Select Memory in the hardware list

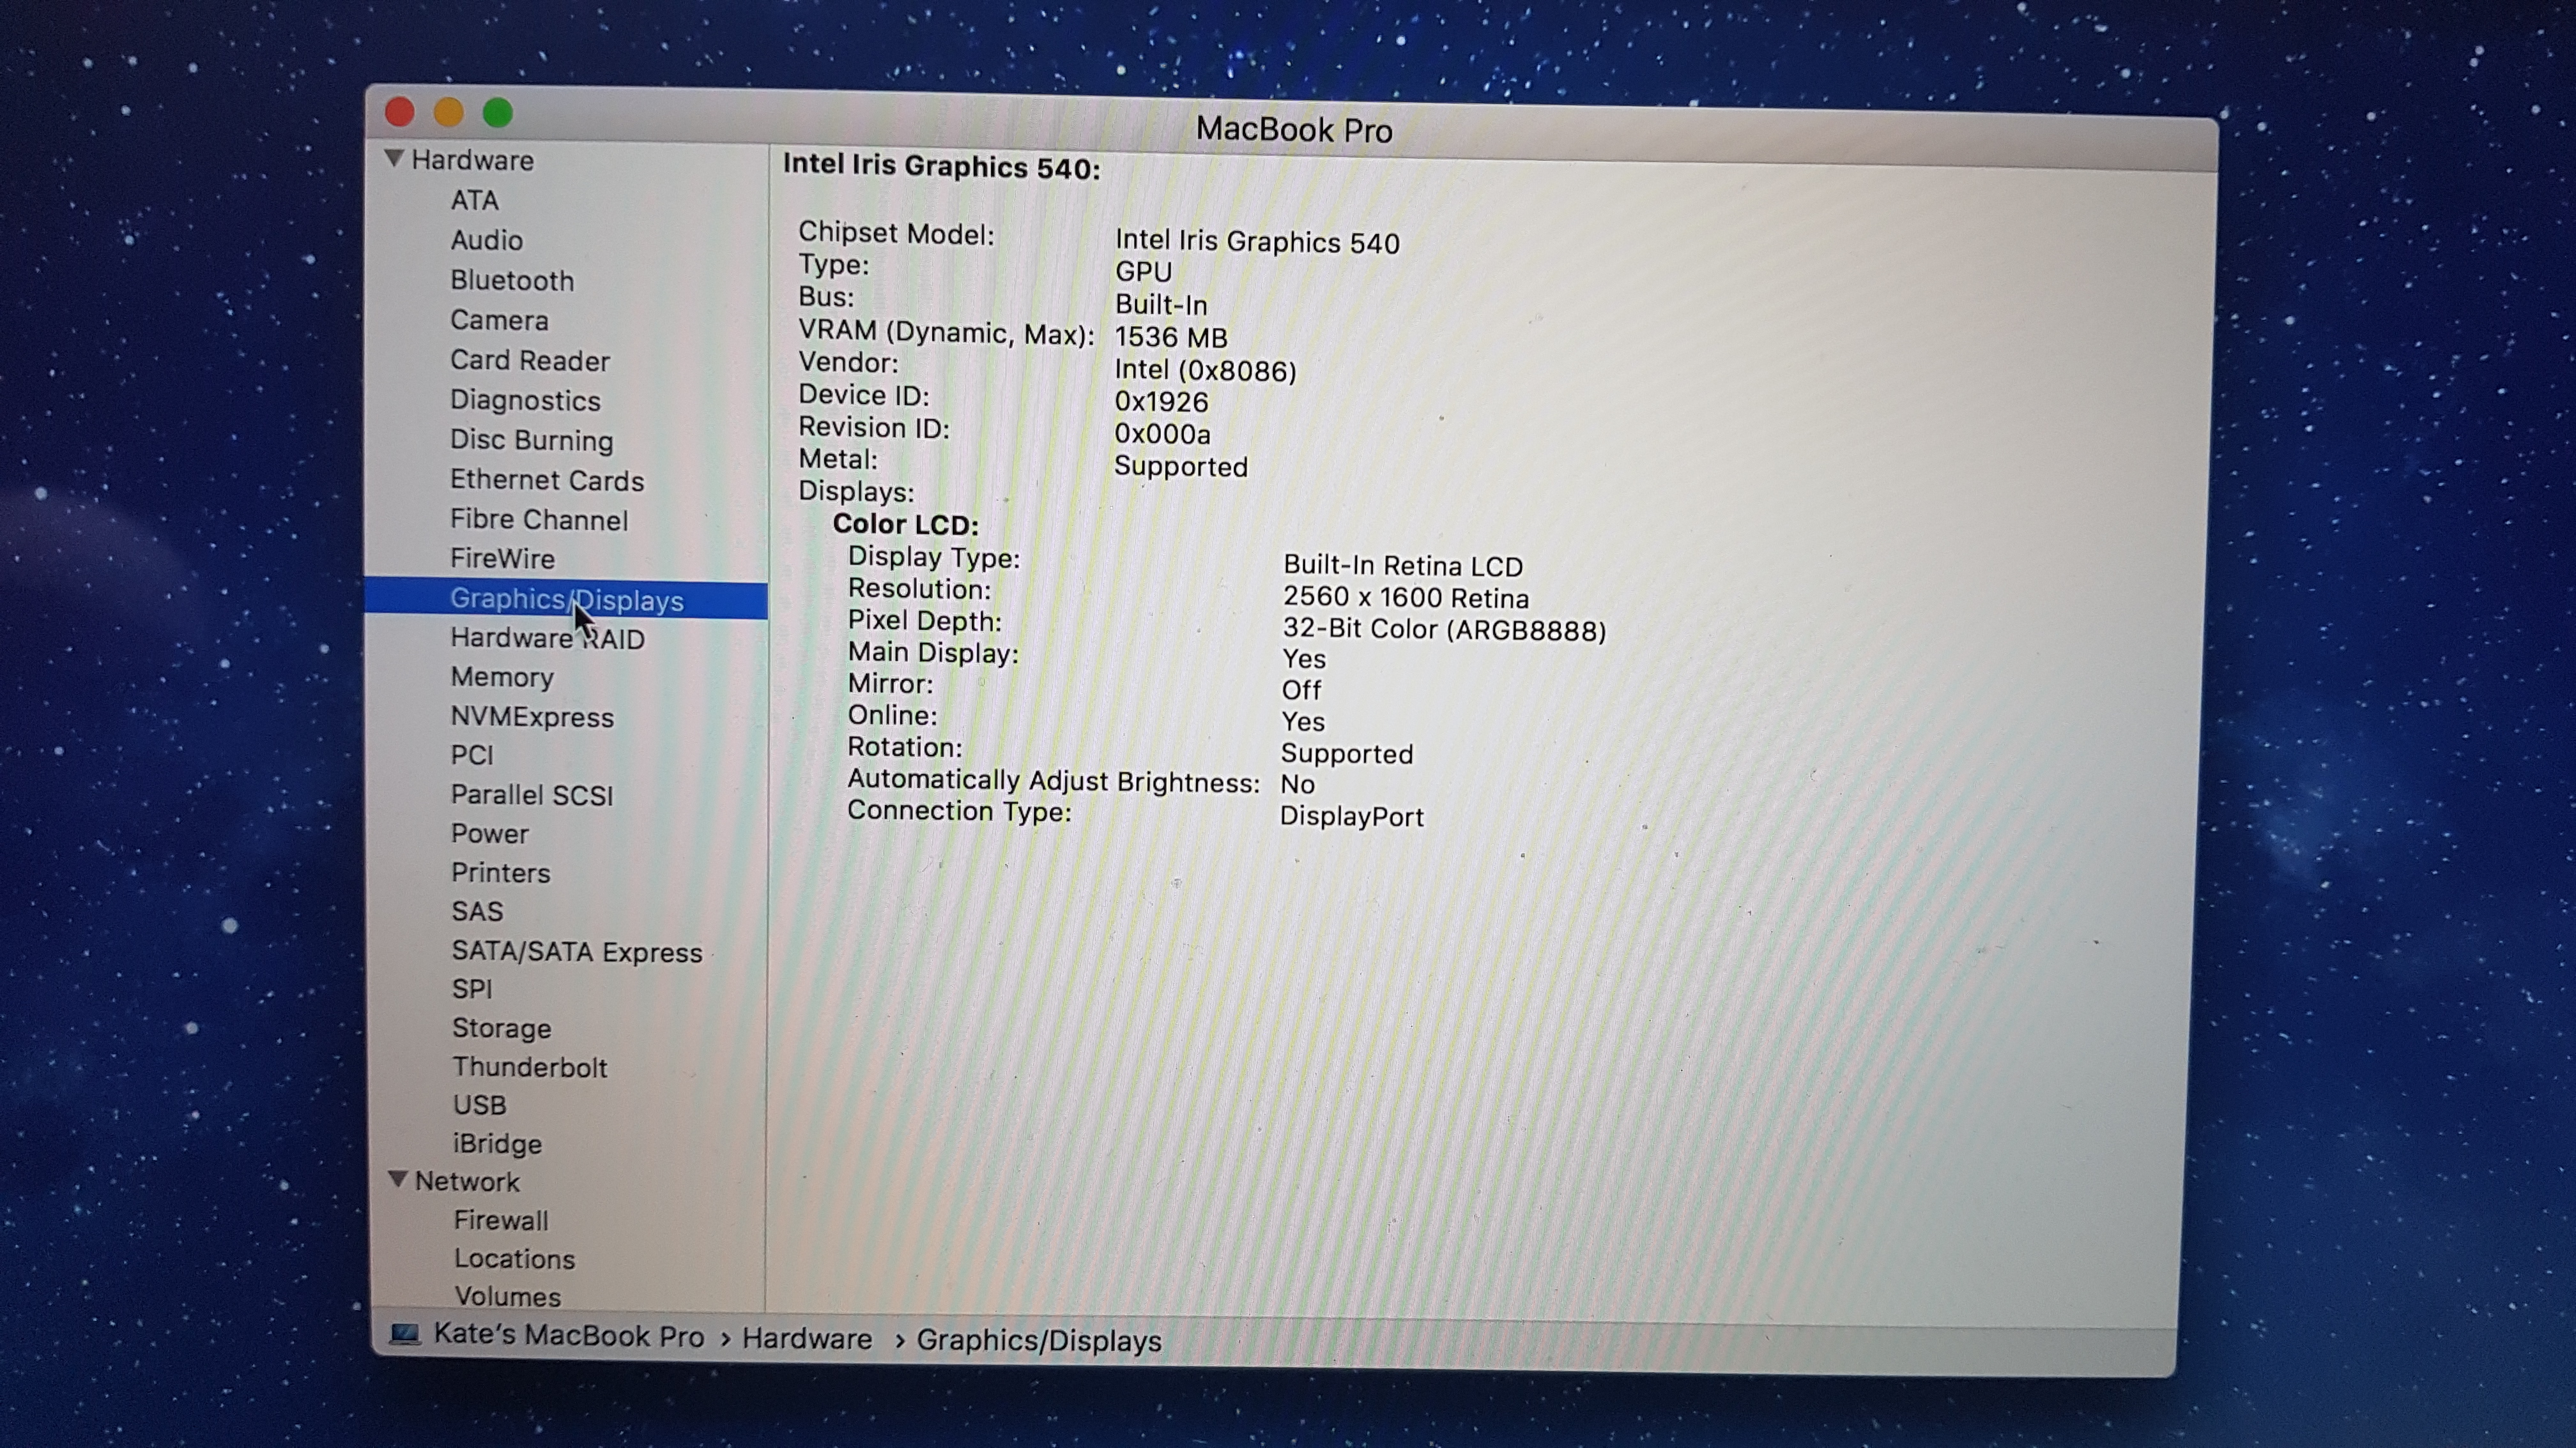coord(501,677)
